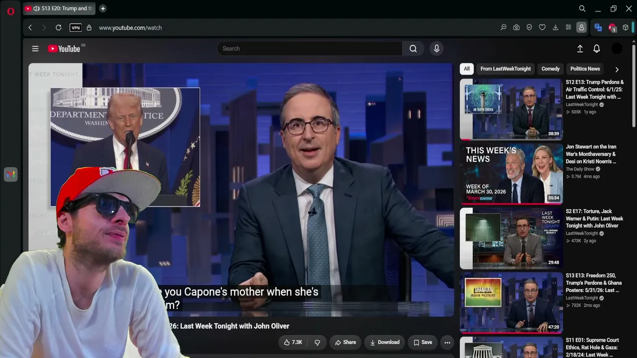This screenshot has width=637, height=358.
Task: View site security lock information
Action: coord(89,28)
